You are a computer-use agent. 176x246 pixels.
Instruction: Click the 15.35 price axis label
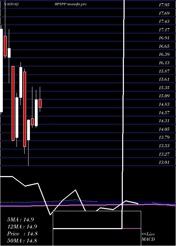point(164,88)
